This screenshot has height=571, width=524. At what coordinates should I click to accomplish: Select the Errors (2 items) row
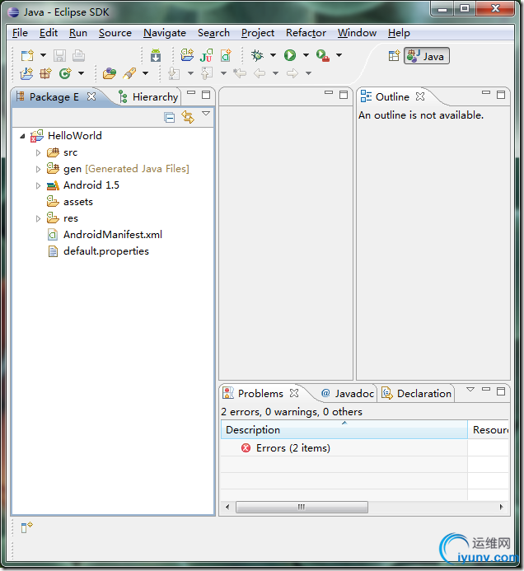(344, 448)
